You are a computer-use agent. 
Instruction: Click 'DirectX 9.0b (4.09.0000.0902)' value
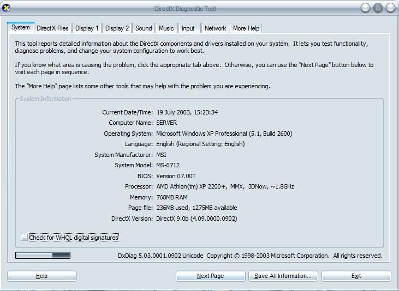click(x=196, y=219)
